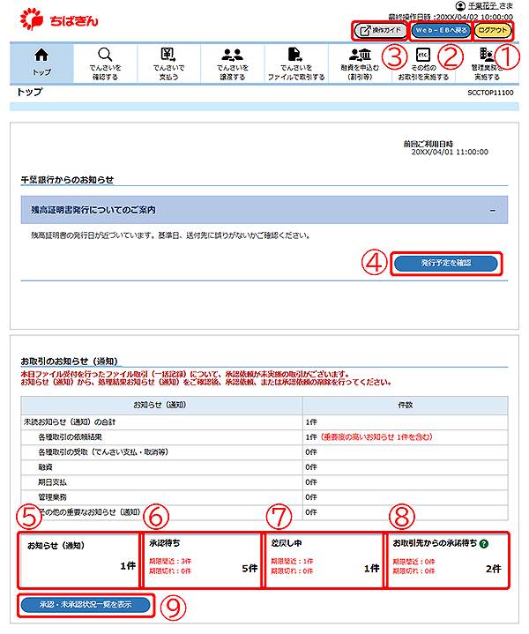Viewport: 529px width, 634px height.
Task: Click the green help icon beside お取引先からの承諾待ち
Action: tap(484, 543)
